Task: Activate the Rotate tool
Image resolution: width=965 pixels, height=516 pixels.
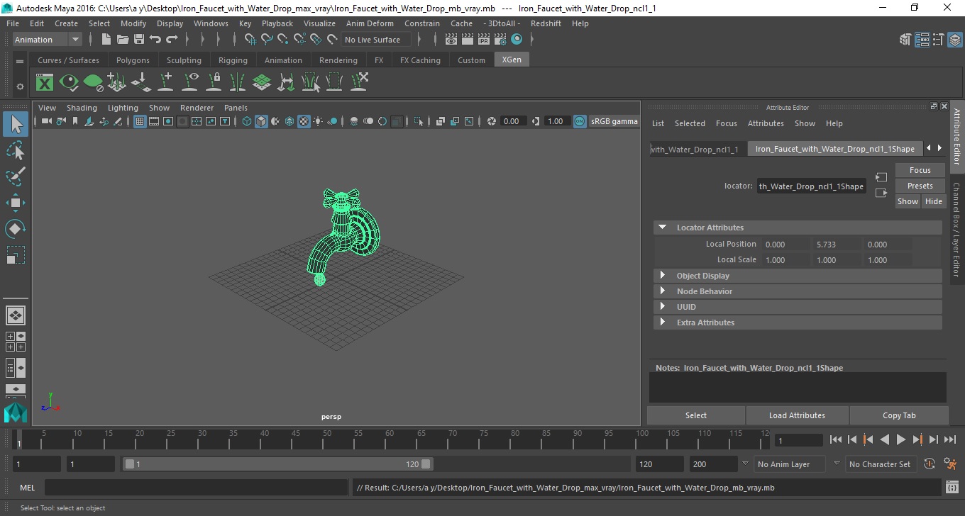Action: (16, 228)
